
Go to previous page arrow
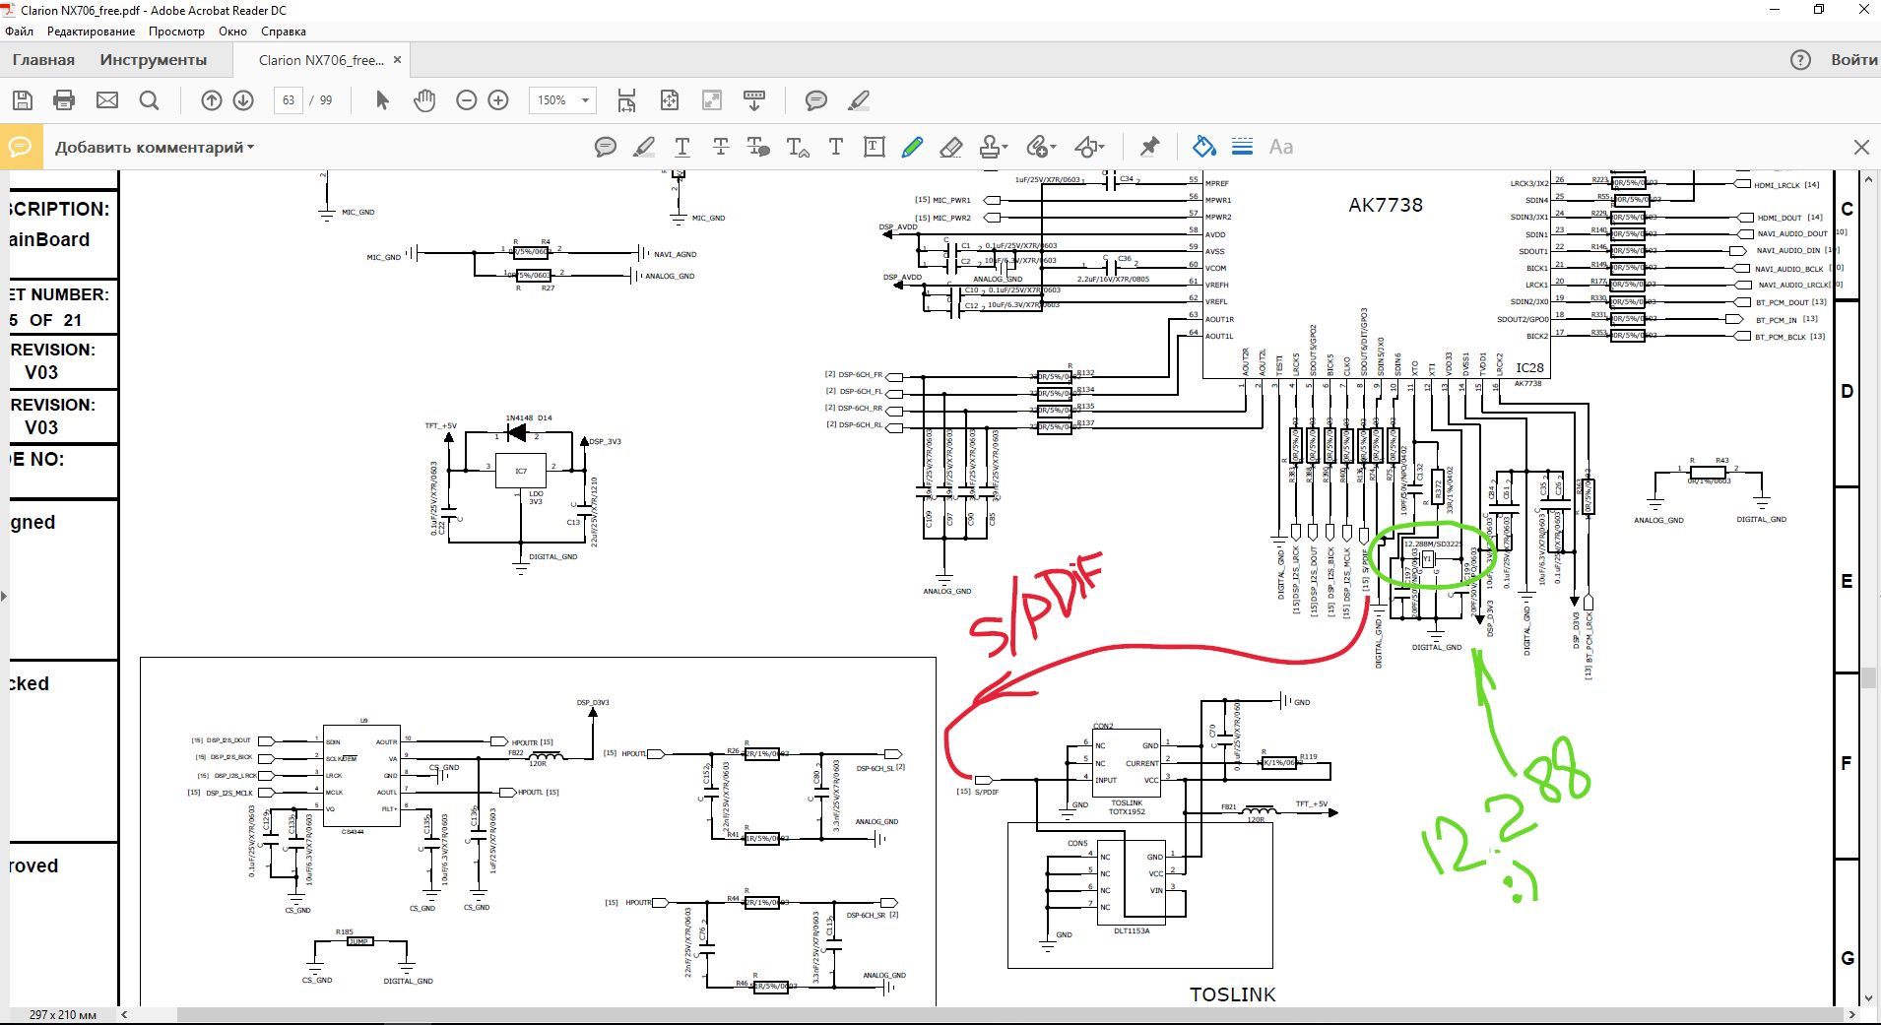tap(212, 100)
